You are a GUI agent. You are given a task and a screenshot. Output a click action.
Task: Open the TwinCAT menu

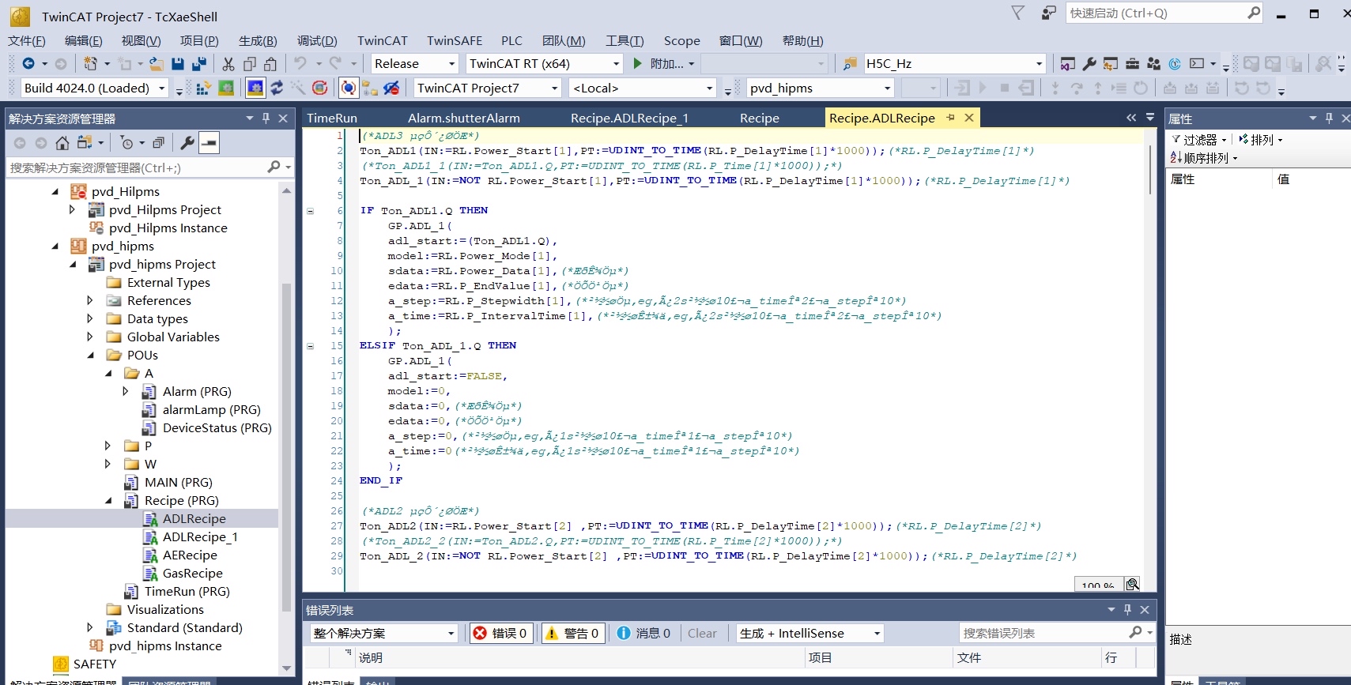383,41
